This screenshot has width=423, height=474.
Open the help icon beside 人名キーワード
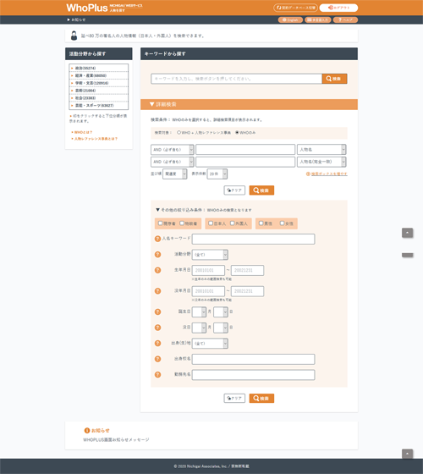tap(157, 239)
